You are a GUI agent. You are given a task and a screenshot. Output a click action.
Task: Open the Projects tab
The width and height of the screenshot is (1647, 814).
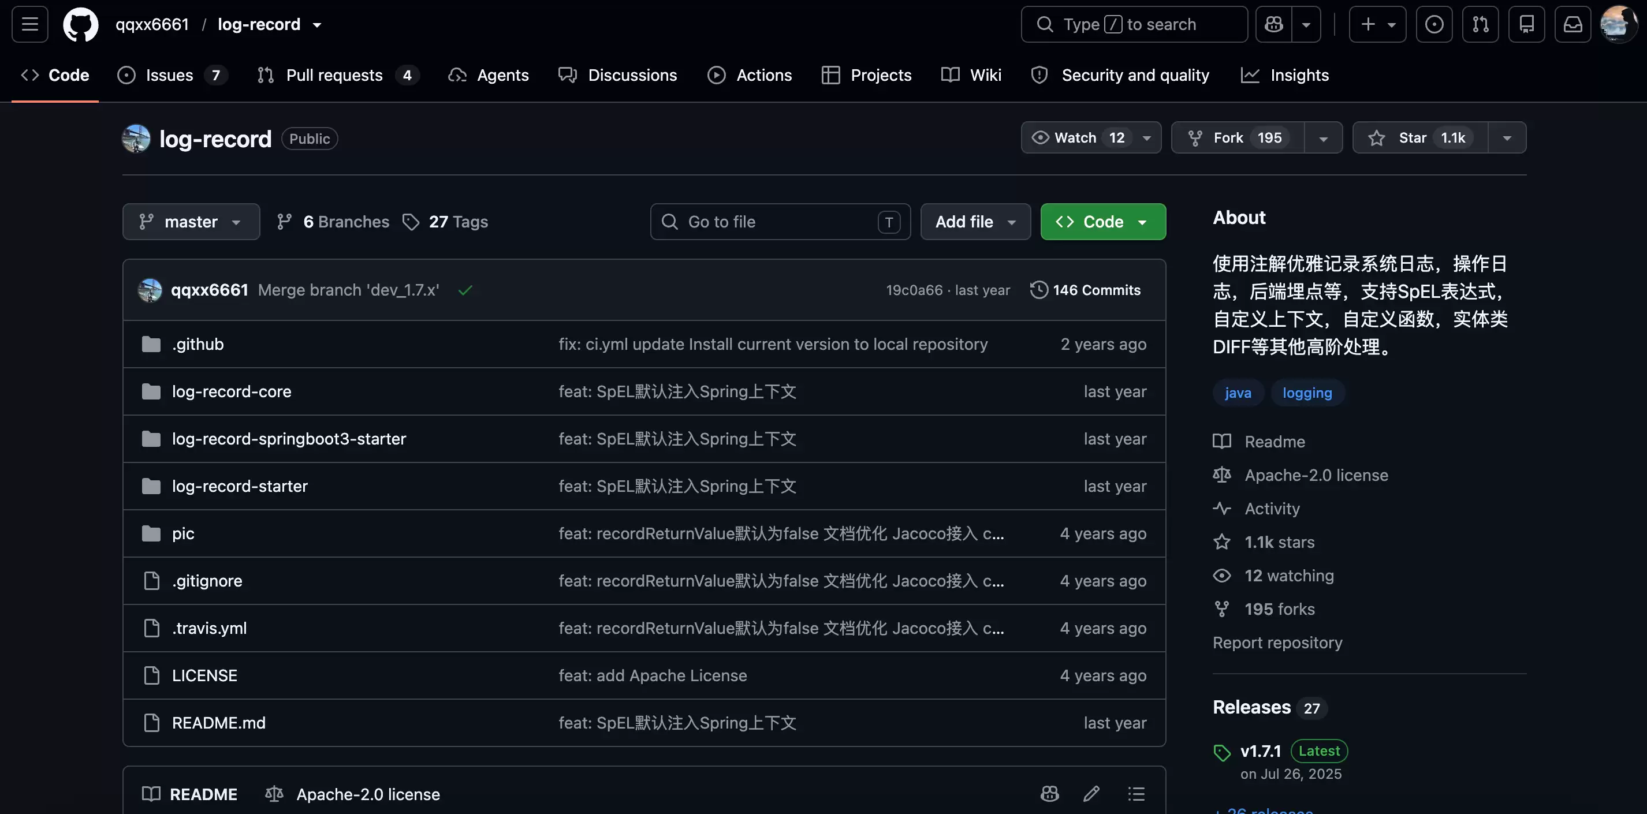tap(867, 76)
